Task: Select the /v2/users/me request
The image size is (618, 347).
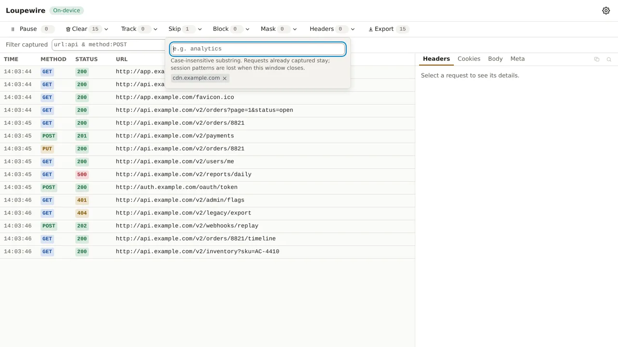Action: [207, 161]
